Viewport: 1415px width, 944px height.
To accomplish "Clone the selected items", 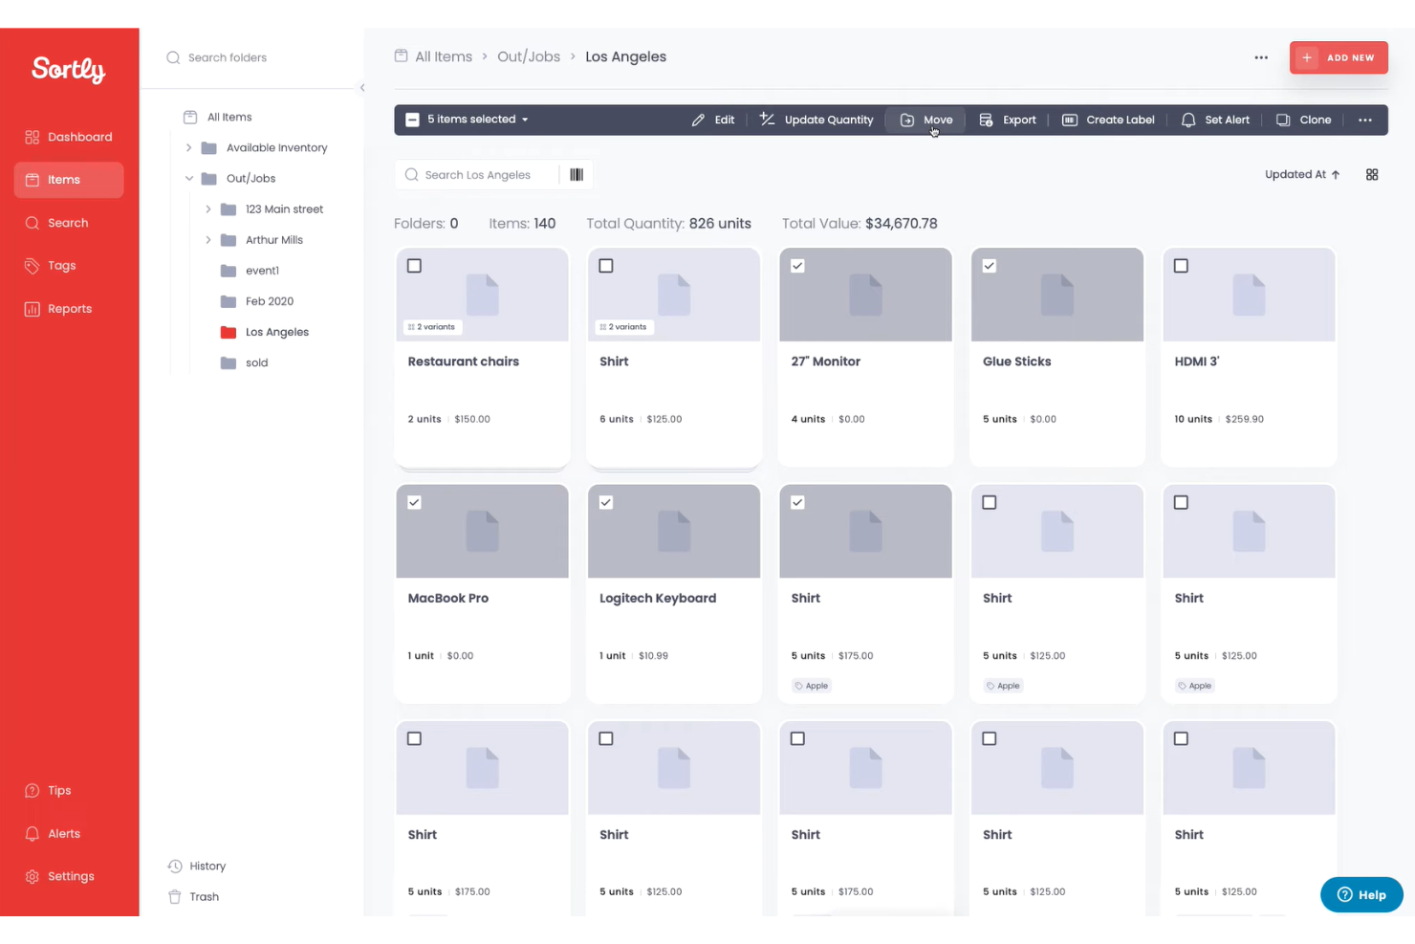I will [x=1303, y=120].
